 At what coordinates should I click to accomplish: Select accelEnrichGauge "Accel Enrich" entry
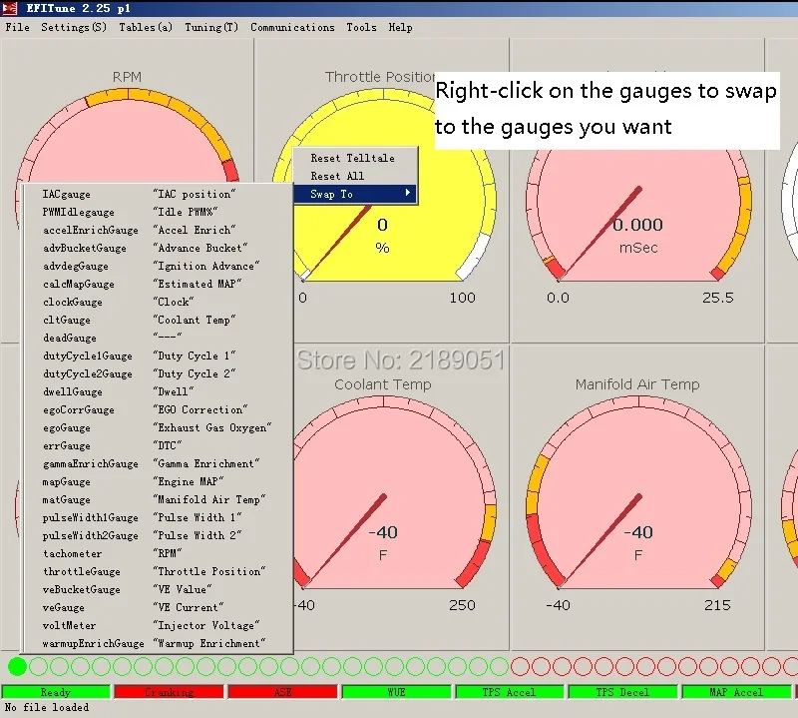point(157,230)
